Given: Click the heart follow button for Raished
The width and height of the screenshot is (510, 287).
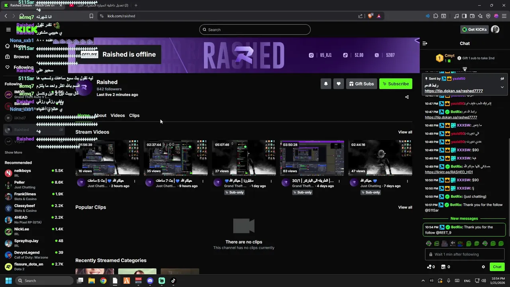Looking at the screenshot, I should (x=339, y=84).
